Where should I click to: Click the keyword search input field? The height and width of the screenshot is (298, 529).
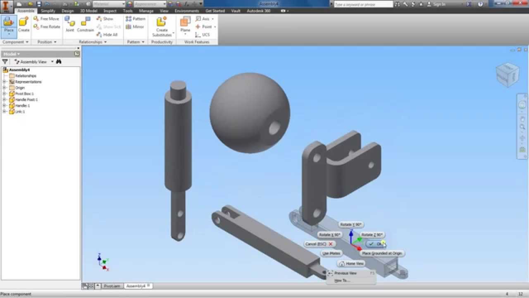[363, 4]
